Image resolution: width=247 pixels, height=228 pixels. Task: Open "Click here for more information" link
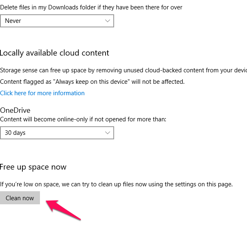point(42,93)
